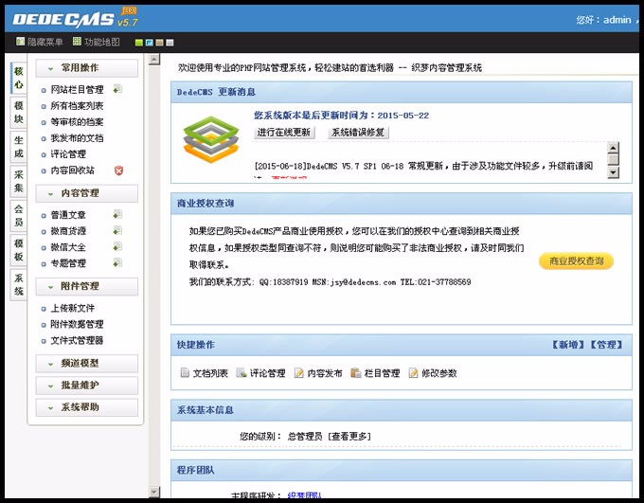Select the gray theme color swatch

tap(170, 43)
